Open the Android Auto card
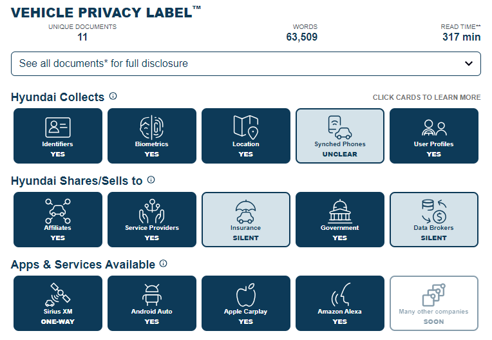The image size is (492, 340). click(x=152, y=303)
